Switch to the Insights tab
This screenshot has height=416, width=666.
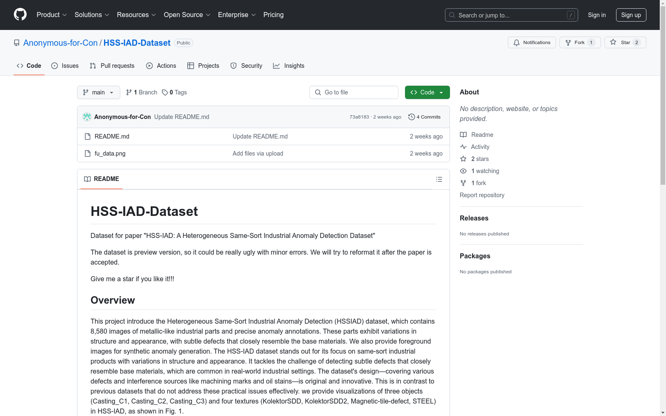pyautogui.click(x=289, y=66)
